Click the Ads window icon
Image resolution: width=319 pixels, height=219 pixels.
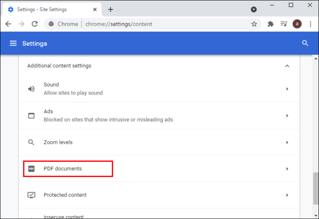tap(31, 116)
